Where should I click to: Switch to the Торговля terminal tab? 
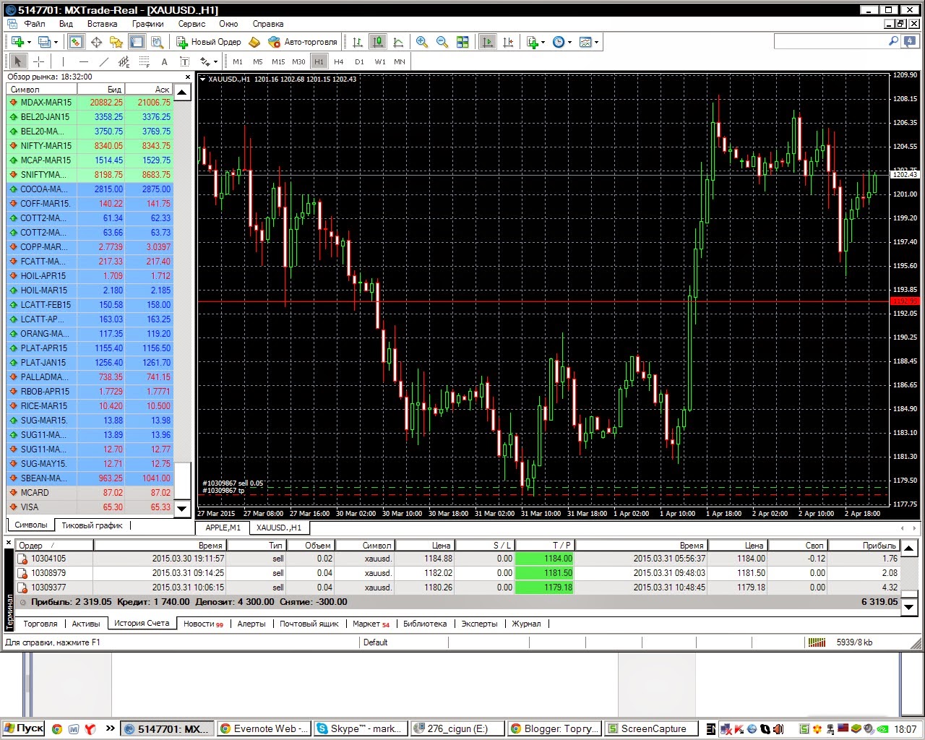pos(40,624)
